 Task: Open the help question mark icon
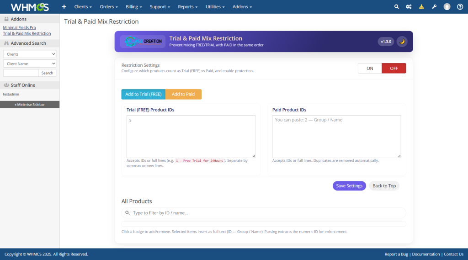pyautogui.click(x=460, y=7)
